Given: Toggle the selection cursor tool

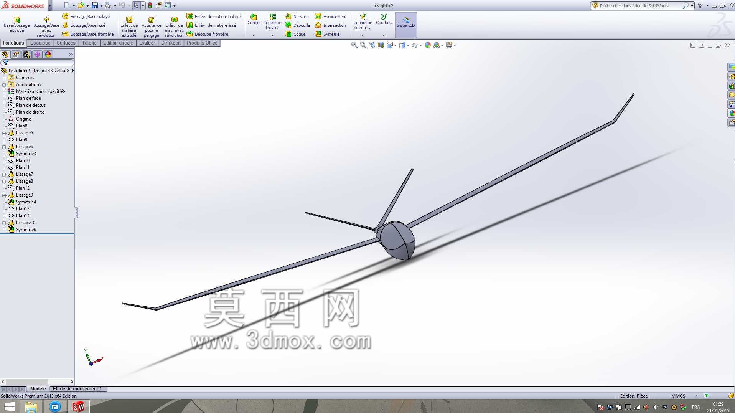Looking at the screenshot, I should [136, 5].
